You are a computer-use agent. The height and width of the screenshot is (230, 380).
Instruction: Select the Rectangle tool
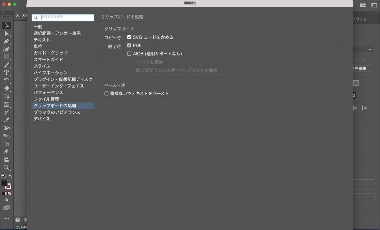coord(6,57)
